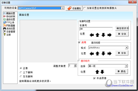Select the 正像 radio button
The image size is (138, 91).
(x=21, y=68)
